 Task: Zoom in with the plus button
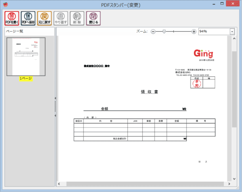[x=194, y=32]
